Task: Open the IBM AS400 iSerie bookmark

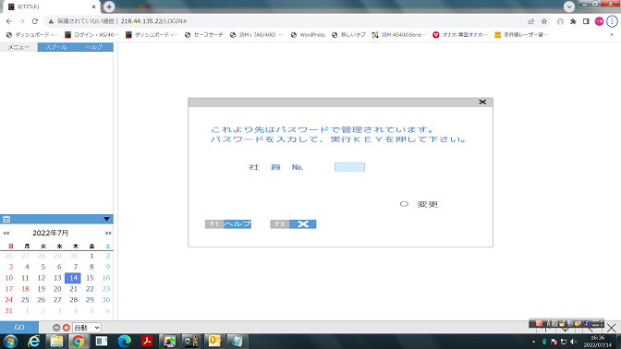Action: [x=399, y=35]
